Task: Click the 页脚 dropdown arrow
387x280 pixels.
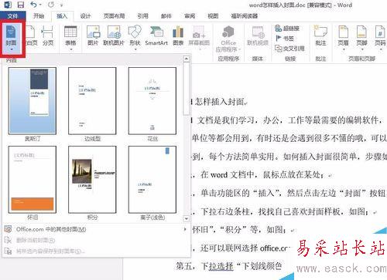Action: click(x=361, y=49)
